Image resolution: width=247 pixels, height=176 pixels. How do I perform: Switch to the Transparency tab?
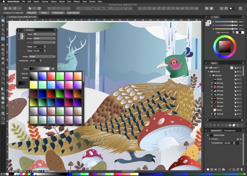[229, 131]
